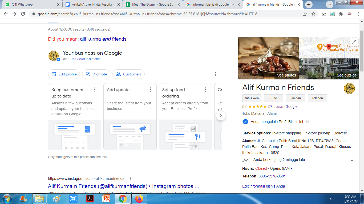Click Edit informasi bisnis Anda link
Screen dimensions: 364x204
(264, 186)
